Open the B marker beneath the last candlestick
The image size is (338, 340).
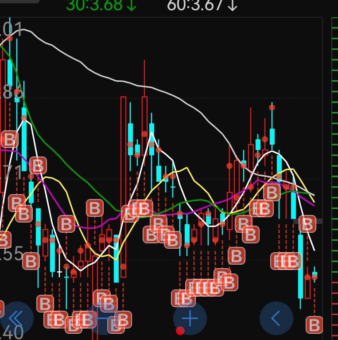click(x=314, y=325)
